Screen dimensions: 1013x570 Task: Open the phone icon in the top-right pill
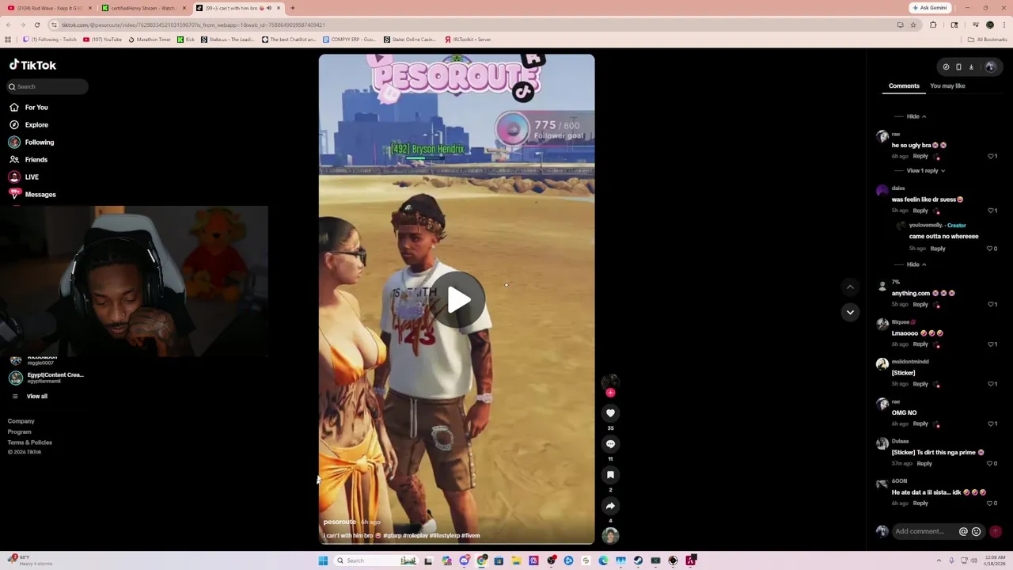tap(958, 67)
